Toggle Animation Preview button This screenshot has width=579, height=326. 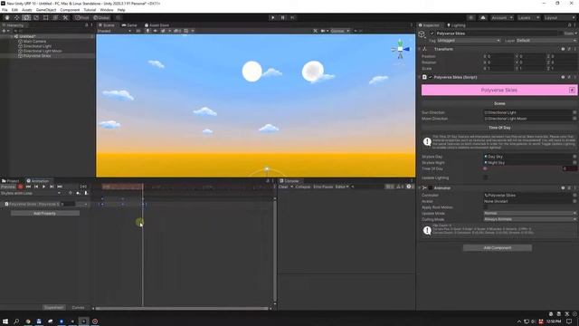pyautogui.click(x=8, y=187)
